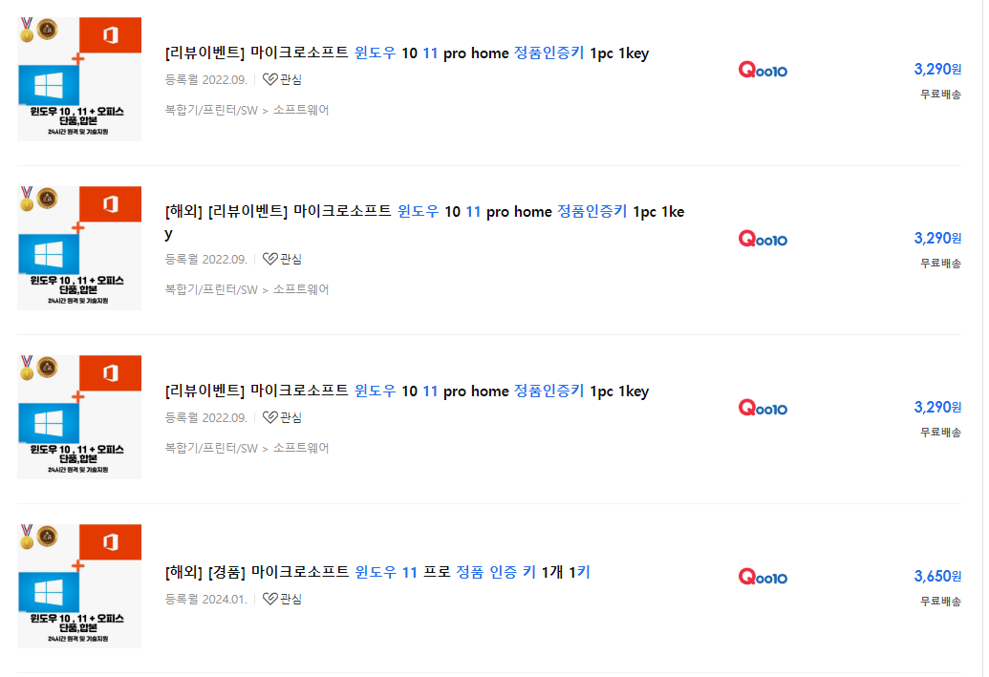This screenshot has height=677, width=989.
Task: Toggle 관심 heart on 2024.01 product
Action: pos(282,599)
